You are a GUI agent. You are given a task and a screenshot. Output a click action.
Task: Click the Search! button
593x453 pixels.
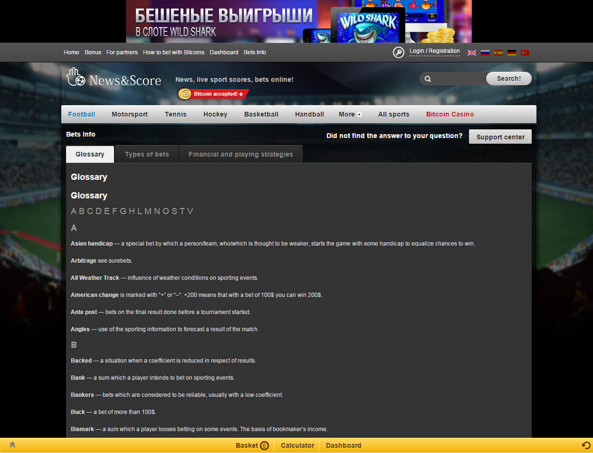click(509, 79)
